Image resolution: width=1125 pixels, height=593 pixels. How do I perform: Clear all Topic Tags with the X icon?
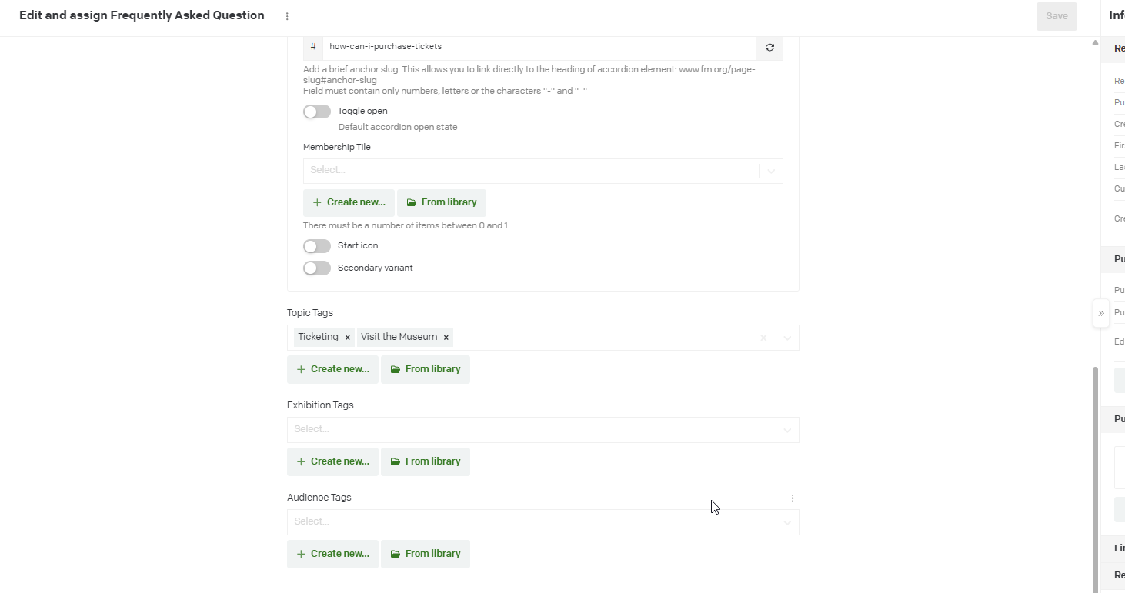763,338
